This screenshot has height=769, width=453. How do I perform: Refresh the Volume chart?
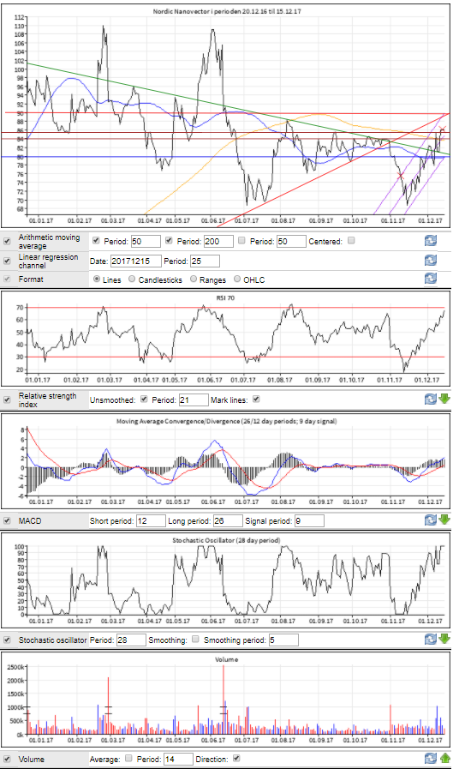430,758
